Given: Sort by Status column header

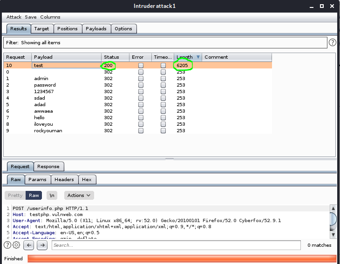Looking at the screenshot, I should tap(116, 57).
